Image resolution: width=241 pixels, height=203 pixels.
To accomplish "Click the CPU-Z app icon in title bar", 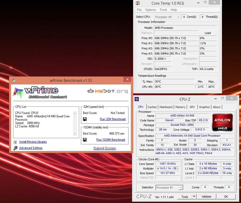I will pyautogui.click(x=137, y=99).
